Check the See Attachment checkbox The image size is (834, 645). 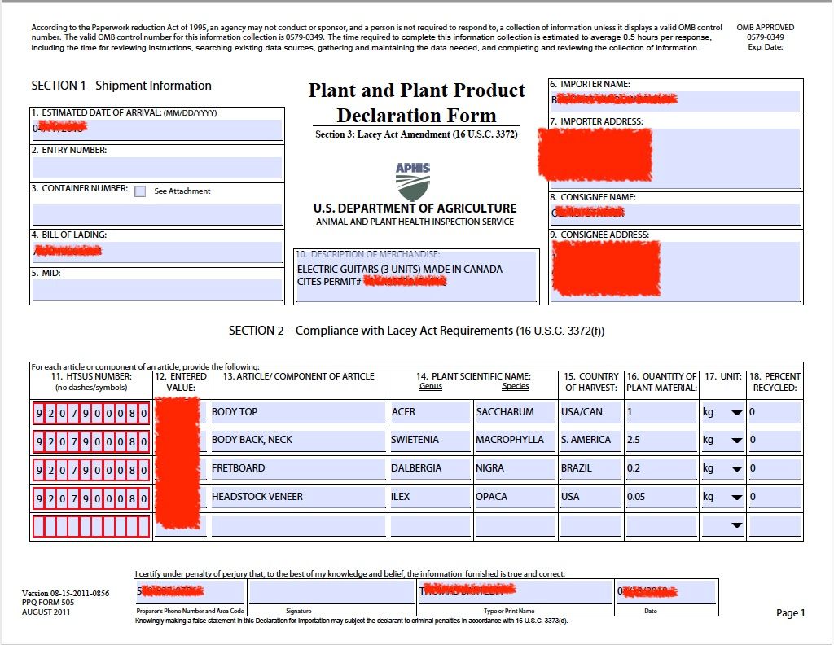click(140, 191)
